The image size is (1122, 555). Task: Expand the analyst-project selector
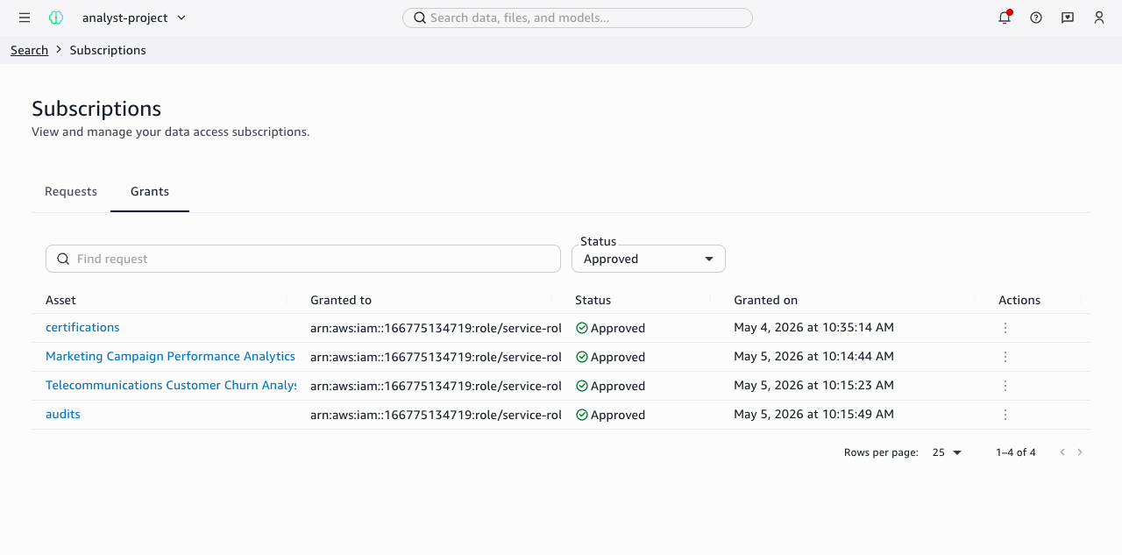tap(134, 18)
